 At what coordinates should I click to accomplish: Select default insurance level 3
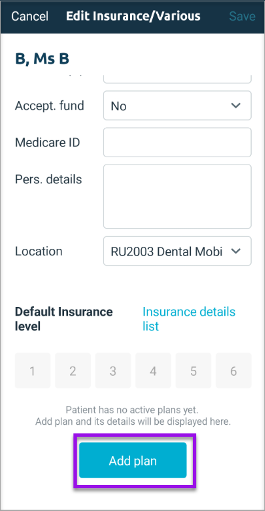point(113,371)
